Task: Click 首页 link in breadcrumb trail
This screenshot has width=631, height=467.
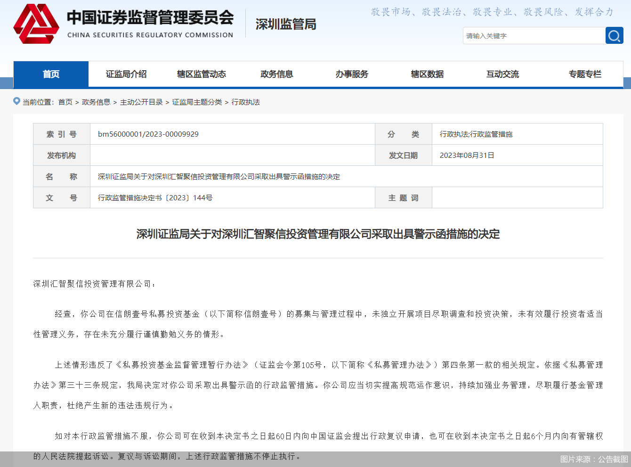Action: [x=65, y=102]
